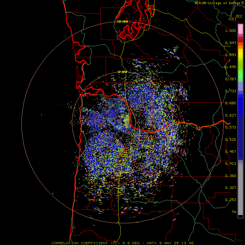Click the 0.360 scale value
This screenshot has height=245, width=245.
click(x=231, y=176)
